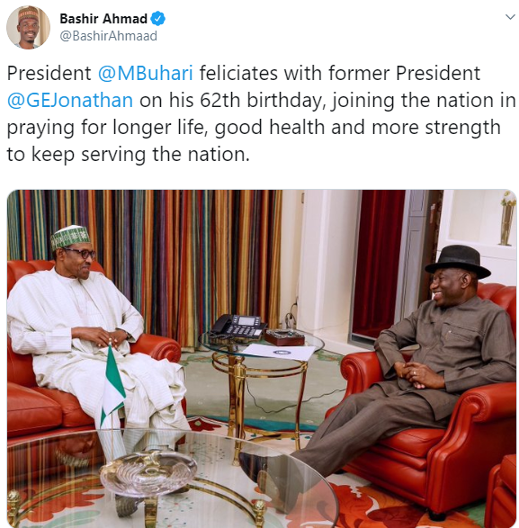
Task: Click the dark red curtain in photo
Action: click(x=378, y=263)
